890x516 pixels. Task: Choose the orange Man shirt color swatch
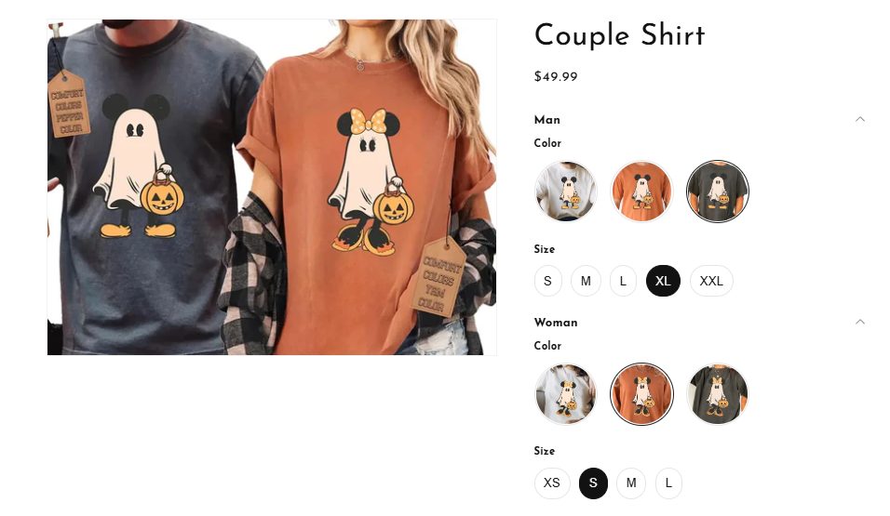point(641,192)
